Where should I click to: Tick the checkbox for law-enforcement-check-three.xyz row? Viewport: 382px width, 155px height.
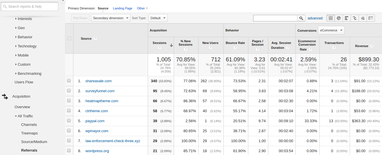[x=69, y=141]
